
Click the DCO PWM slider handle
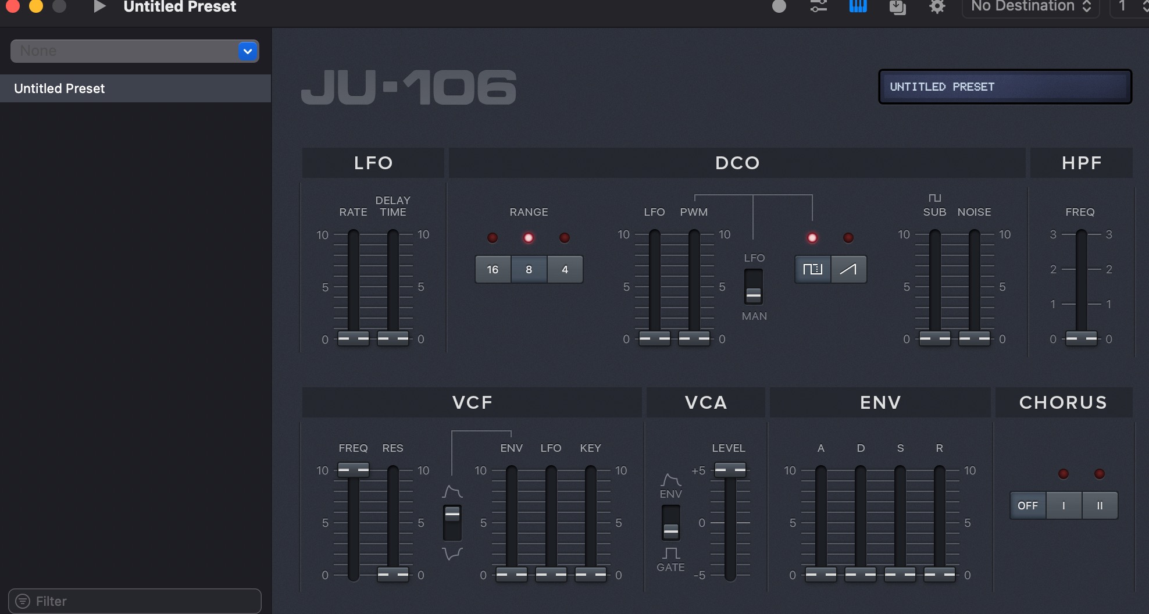[694, 338]
